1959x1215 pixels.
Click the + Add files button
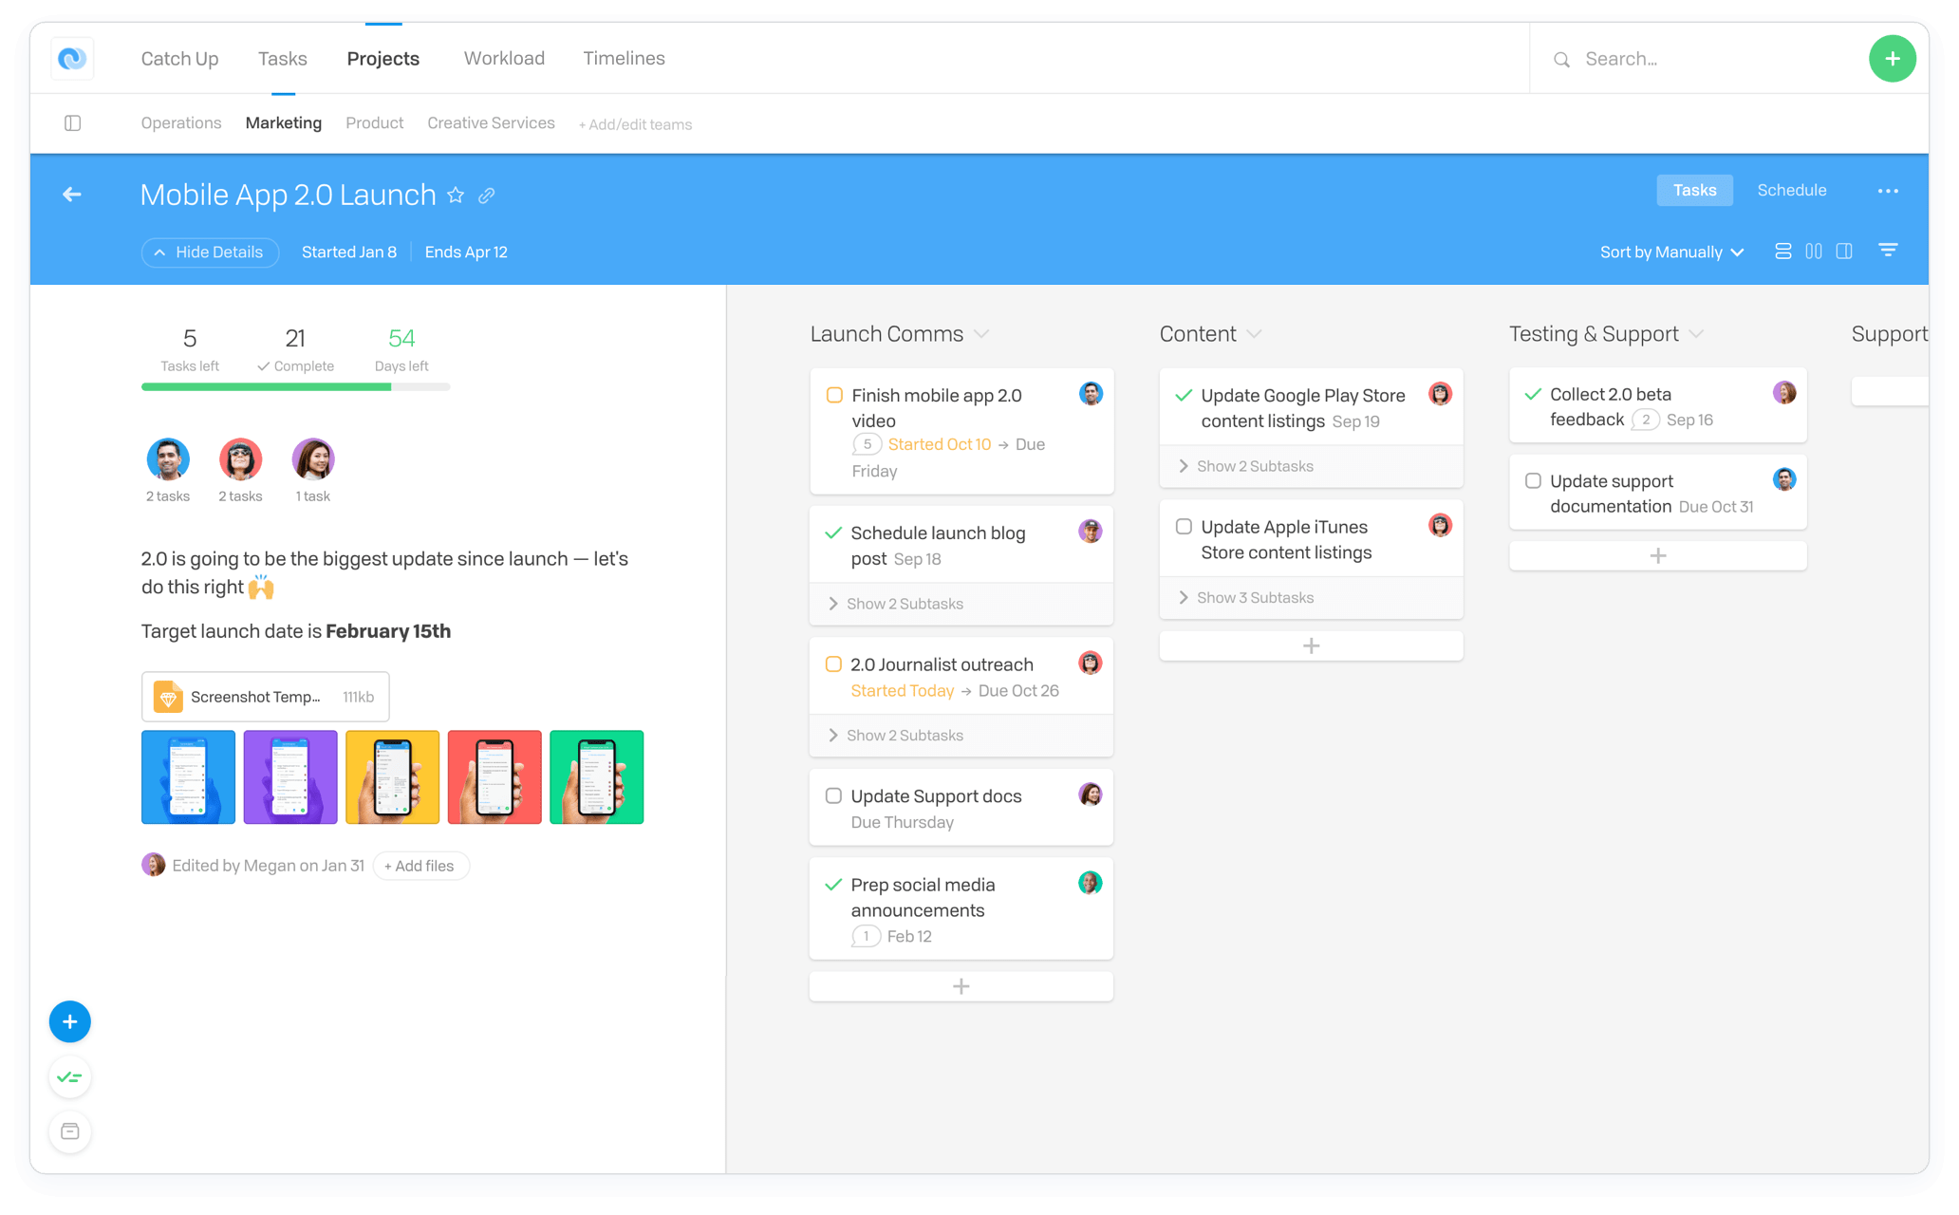click(x=420, y=866)
